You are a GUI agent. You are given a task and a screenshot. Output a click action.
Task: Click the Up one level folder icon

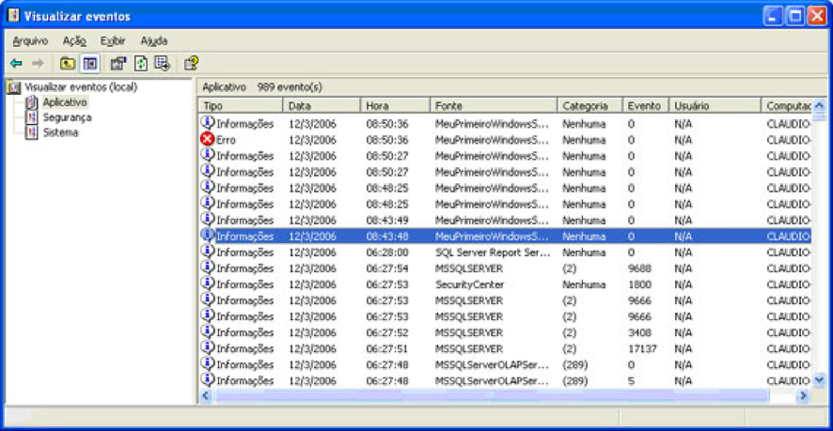point(68,64)
